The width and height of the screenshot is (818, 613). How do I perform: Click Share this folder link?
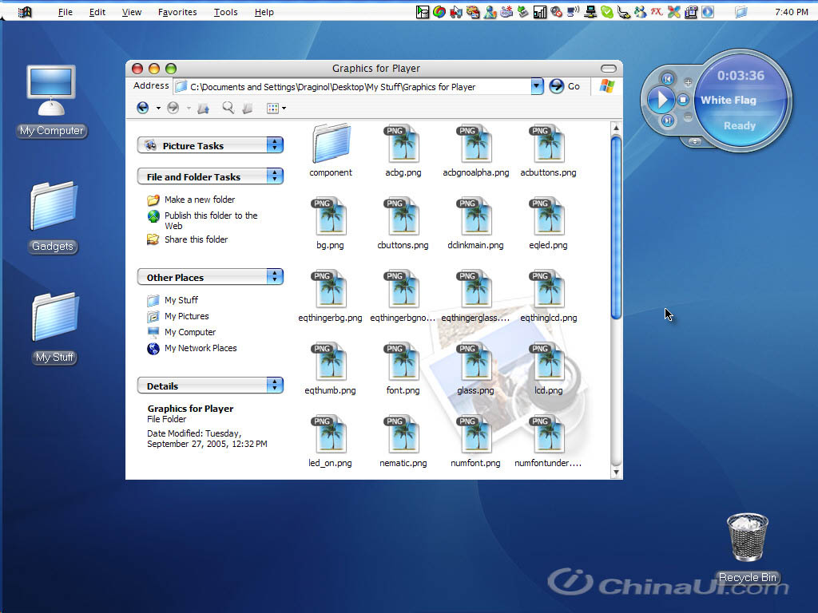point(197,239)
